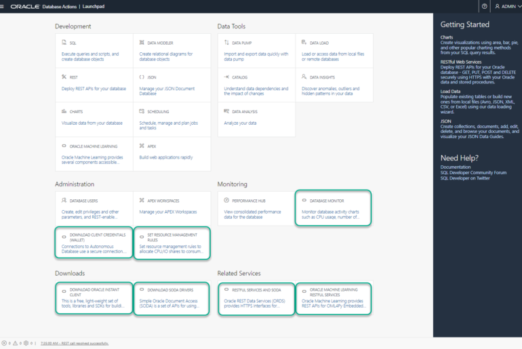This screenshot has height=349, width=522.
Task: Expand the ADMIN user dropdown
Action: [508, 6]
